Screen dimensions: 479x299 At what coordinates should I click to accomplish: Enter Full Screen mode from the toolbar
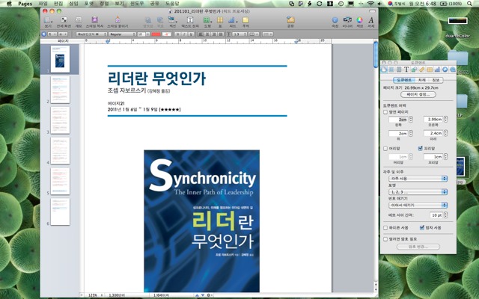(x=64, y=22)
